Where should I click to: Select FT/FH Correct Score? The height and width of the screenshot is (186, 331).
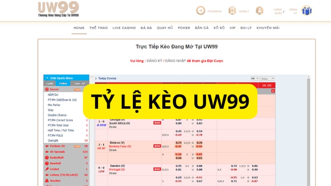click(x=60, y=120)
